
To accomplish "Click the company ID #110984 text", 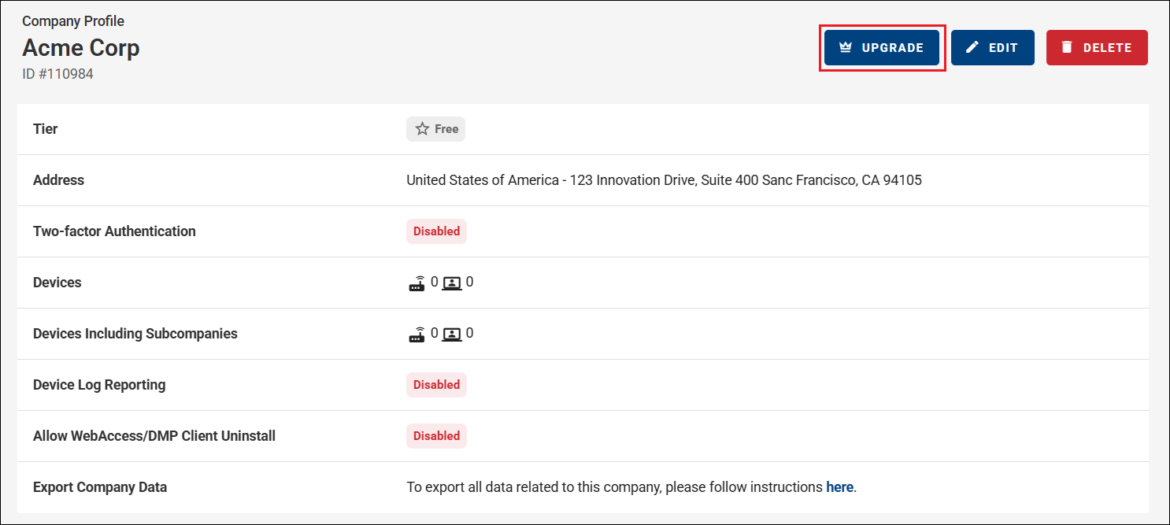I will tap(58, 74).
